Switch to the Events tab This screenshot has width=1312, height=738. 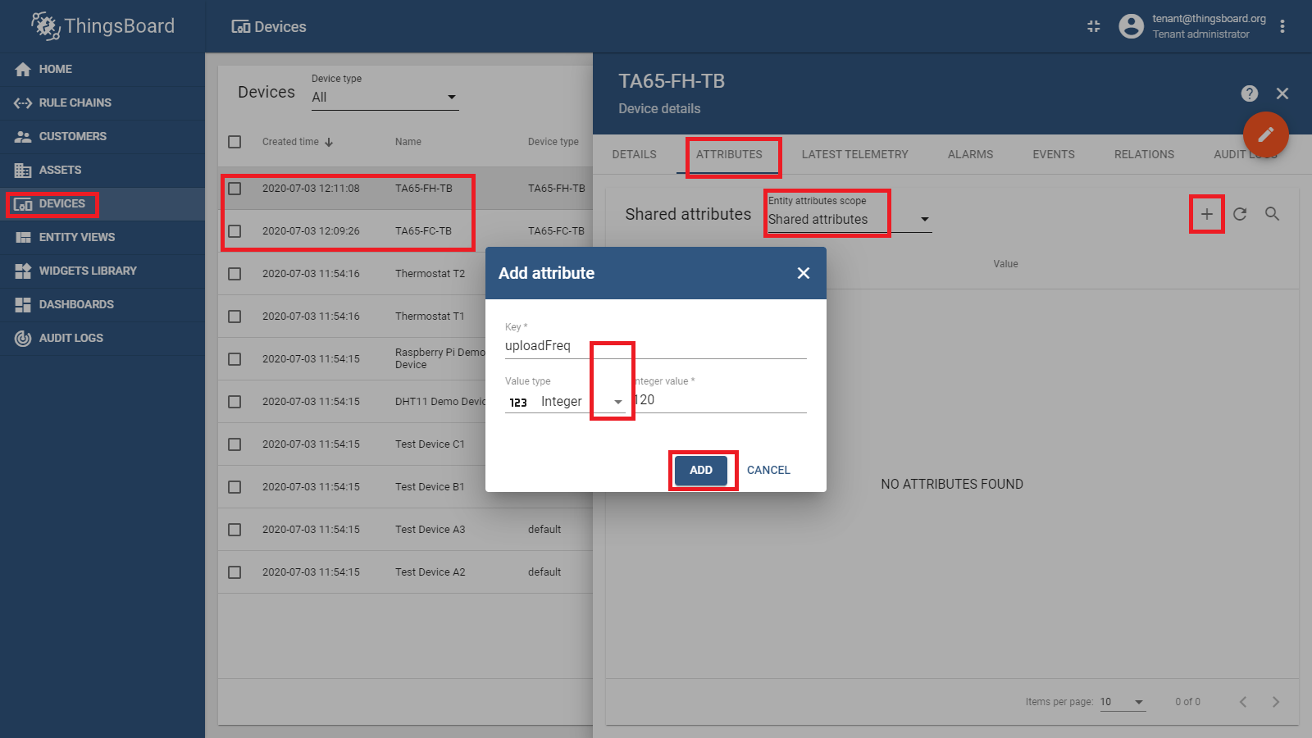point(1054,154)
